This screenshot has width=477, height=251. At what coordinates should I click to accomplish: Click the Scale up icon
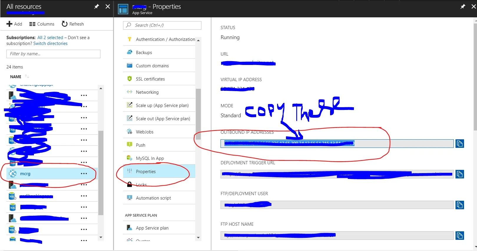pos(130,105)
